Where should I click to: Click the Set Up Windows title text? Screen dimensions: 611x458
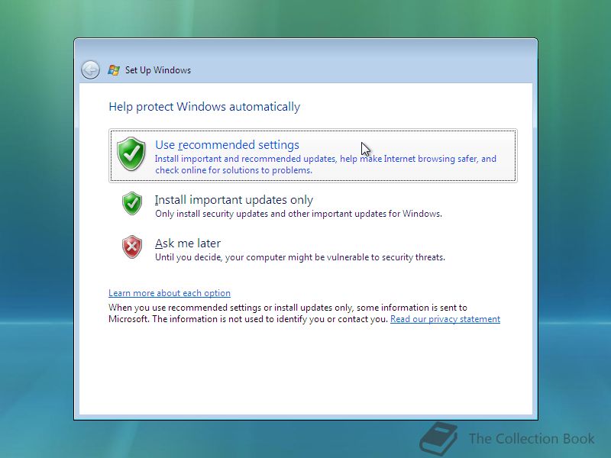158,70
